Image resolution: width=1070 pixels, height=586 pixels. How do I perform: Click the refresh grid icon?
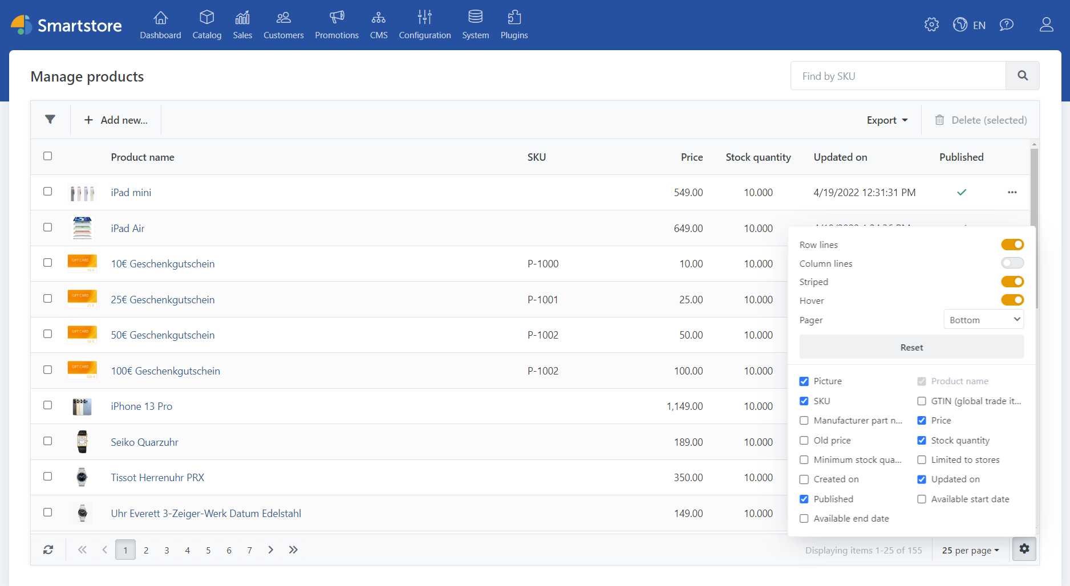click(x=48, y=550)
